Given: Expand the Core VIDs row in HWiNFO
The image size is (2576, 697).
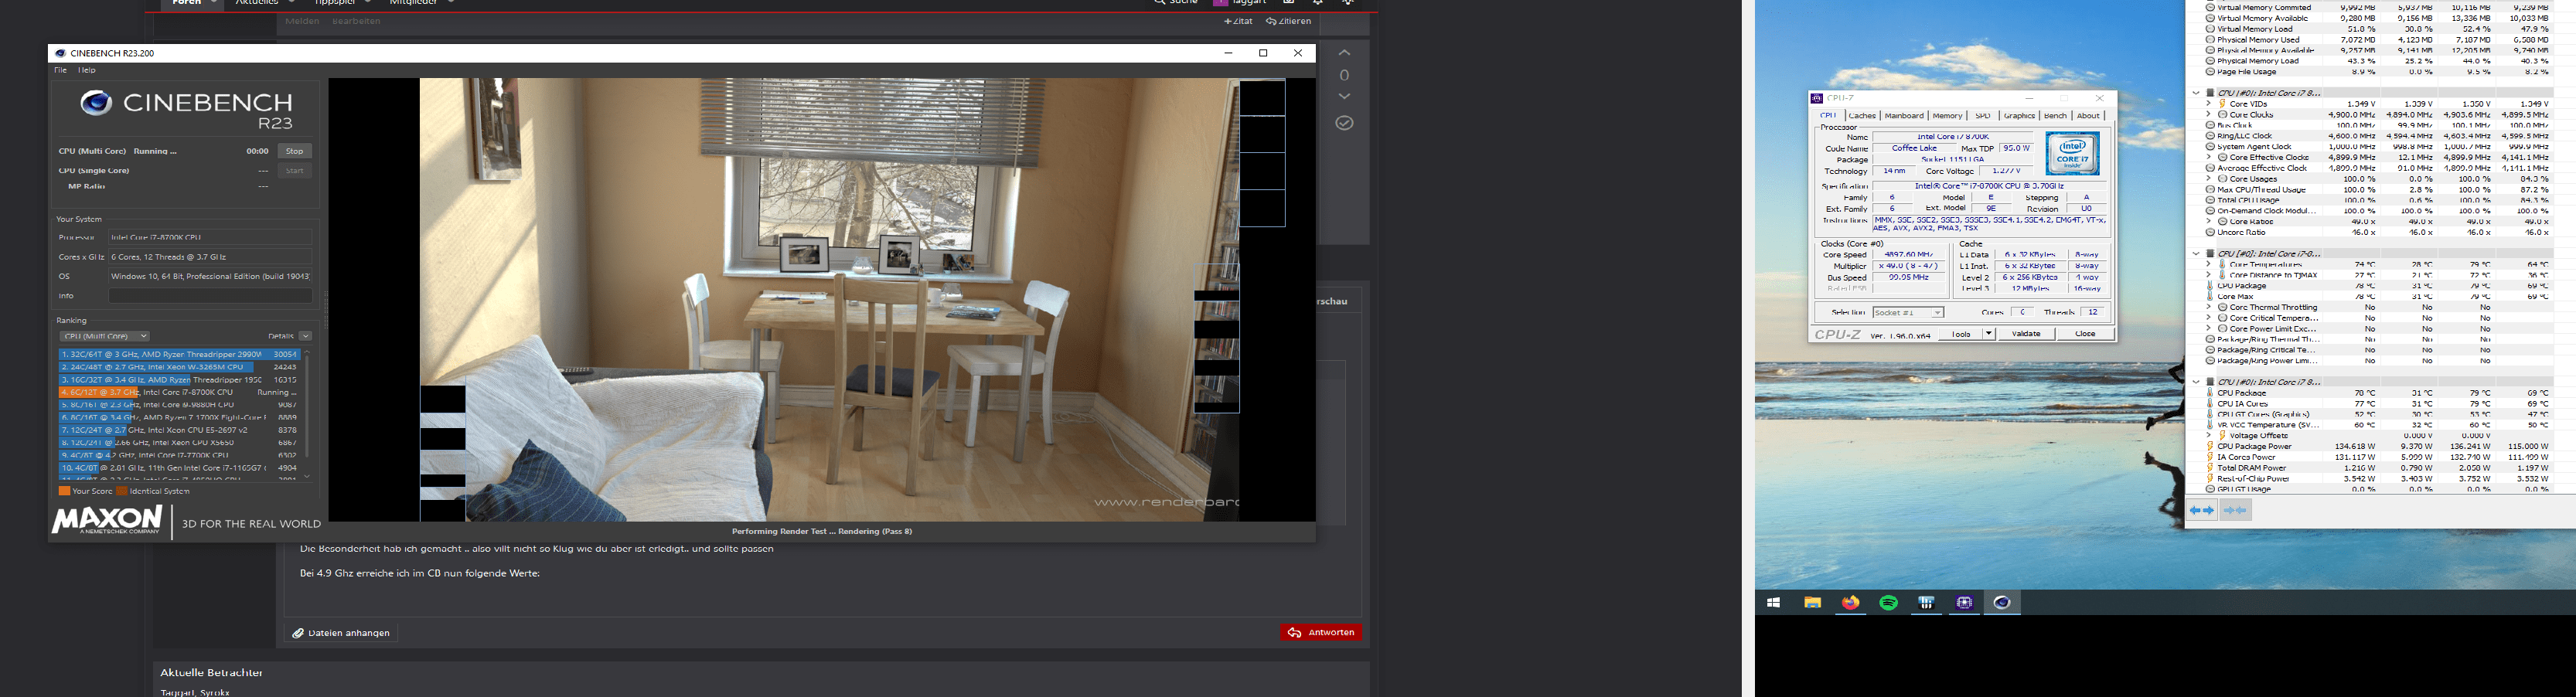Looking at the screenshot, I should [x=2208, y=104].
